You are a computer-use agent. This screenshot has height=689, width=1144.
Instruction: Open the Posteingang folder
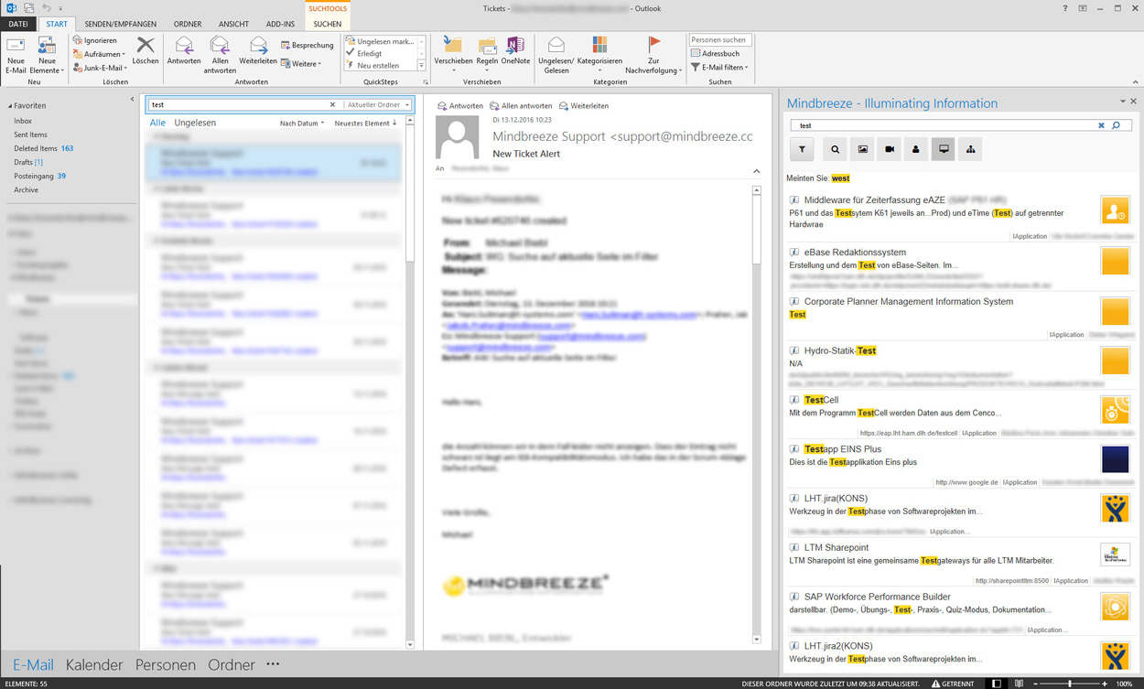click(39, 176)
